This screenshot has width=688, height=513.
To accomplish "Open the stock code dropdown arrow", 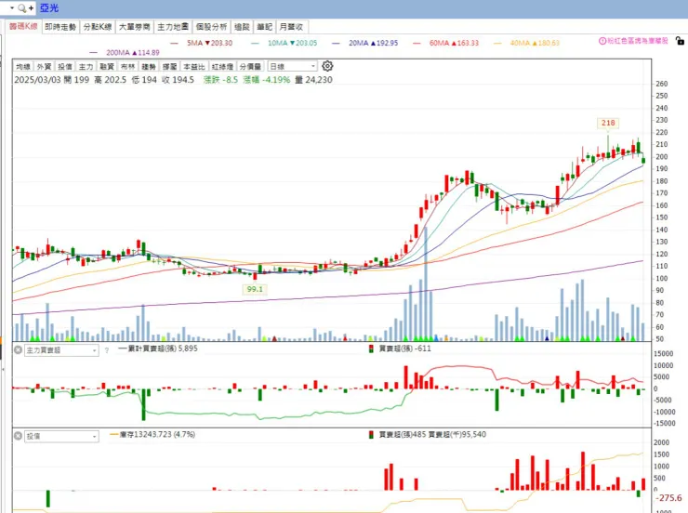I will [12, 7].
